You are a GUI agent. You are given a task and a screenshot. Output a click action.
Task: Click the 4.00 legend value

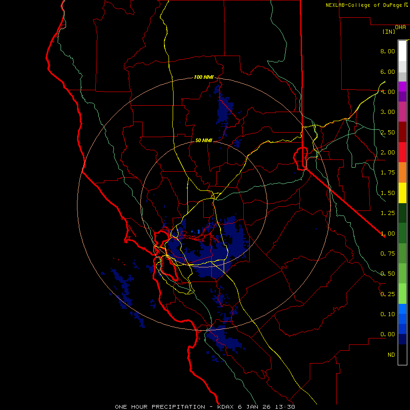(388, 92)
